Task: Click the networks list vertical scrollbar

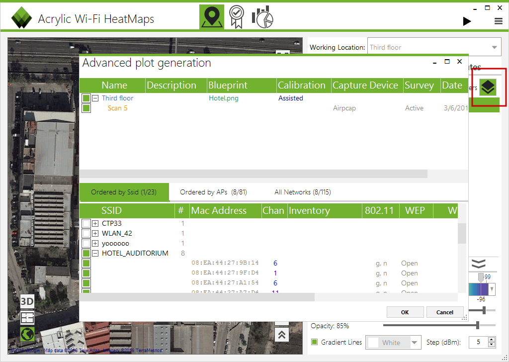Action: point(462,233)
